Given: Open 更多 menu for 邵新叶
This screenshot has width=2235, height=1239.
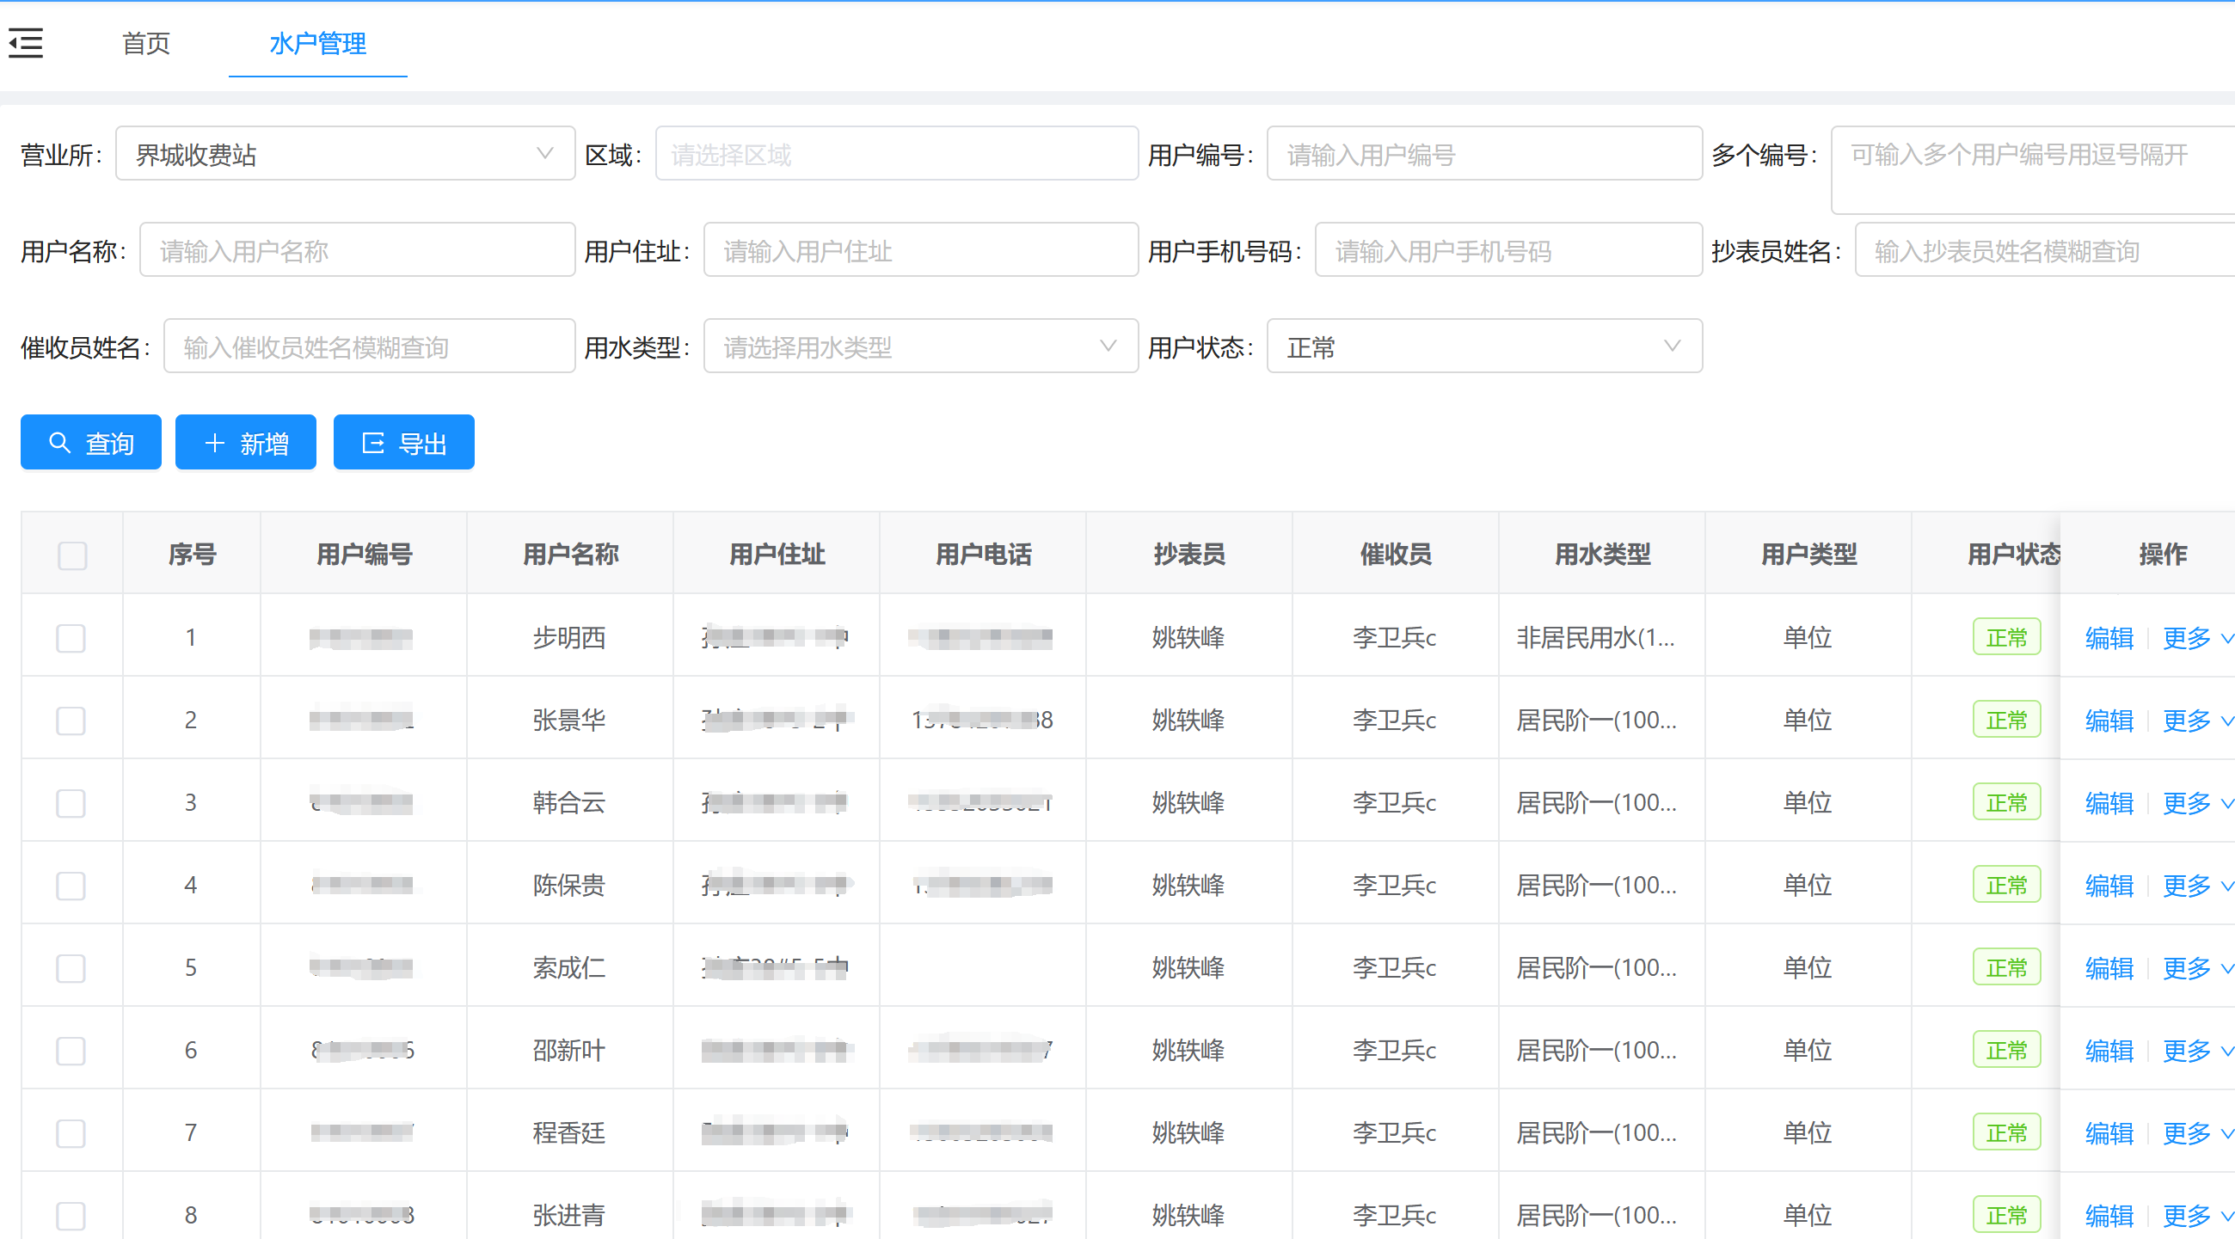Looking at the screenshot, I should pyautogui.click(x=2197, y=1050).
